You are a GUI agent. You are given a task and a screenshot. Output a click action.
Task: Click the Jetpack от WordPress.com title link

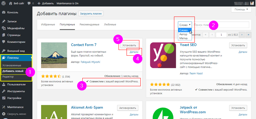click(193, 110)
